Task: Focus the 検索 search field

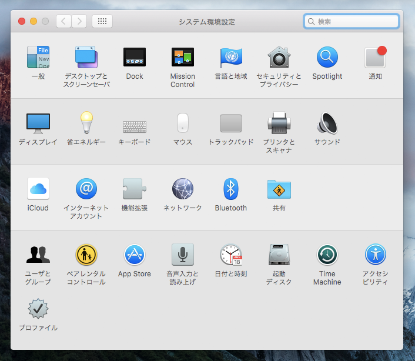Action: coord(351,21)
